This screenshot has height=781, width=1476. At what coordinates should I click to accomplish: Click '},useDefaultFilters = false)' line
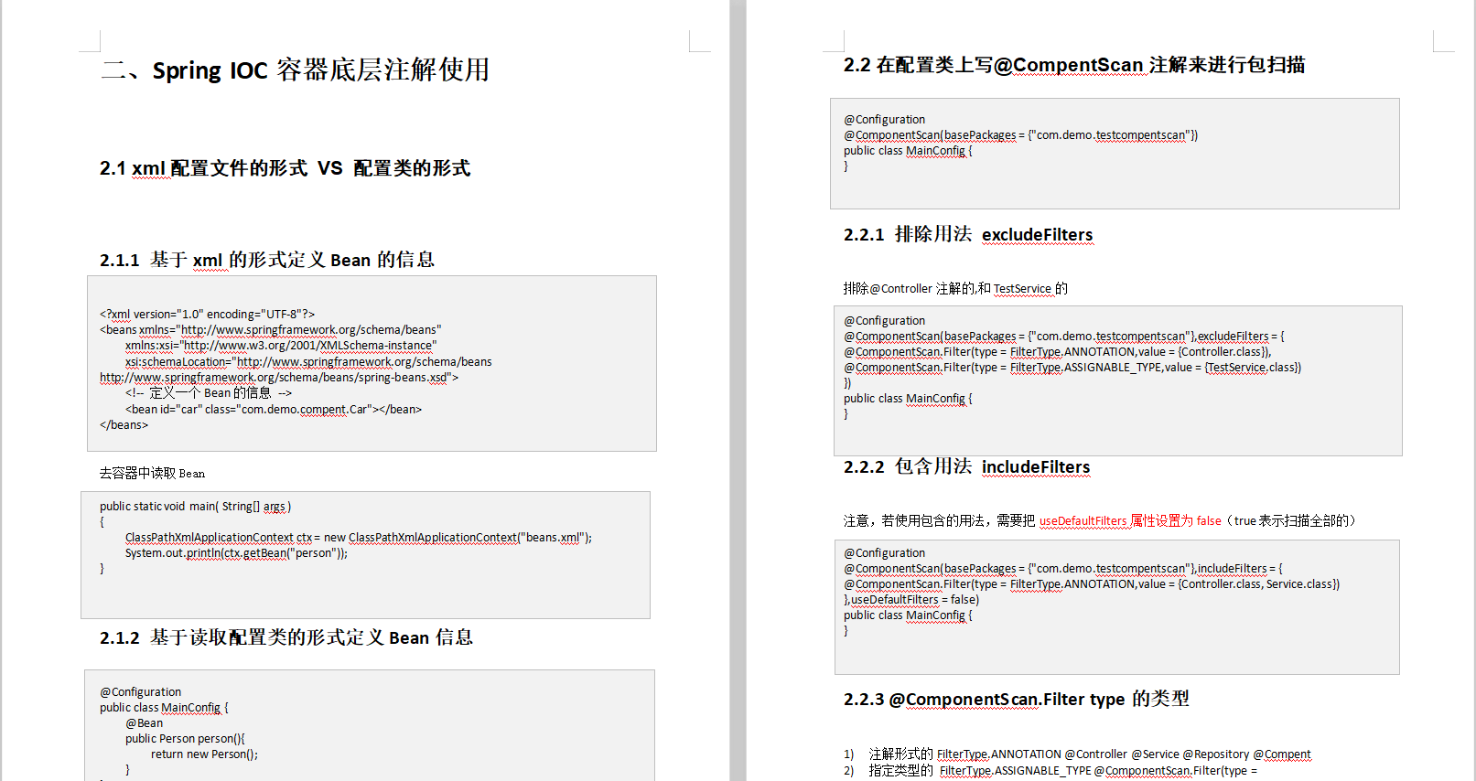point(911,599)
